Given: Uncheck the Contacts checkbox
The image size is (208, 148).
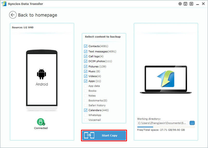Looking at the screenshot, I should click(86, 46).
